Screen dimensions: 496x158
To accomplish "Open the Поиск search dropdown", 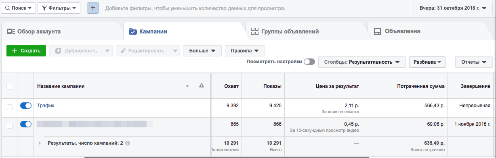I will [x=19, y=8].
